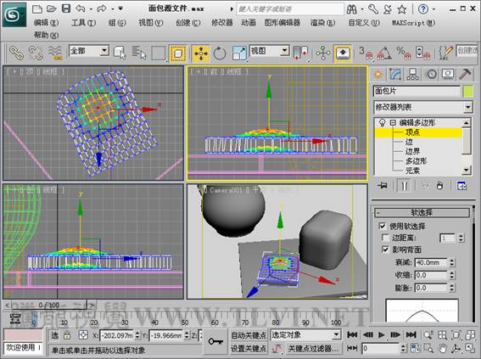The image size is (481, 359).
Task: Collapse the 编辑多边形 modifier tree
Action: pyautogui.click(x=393, y=123)
